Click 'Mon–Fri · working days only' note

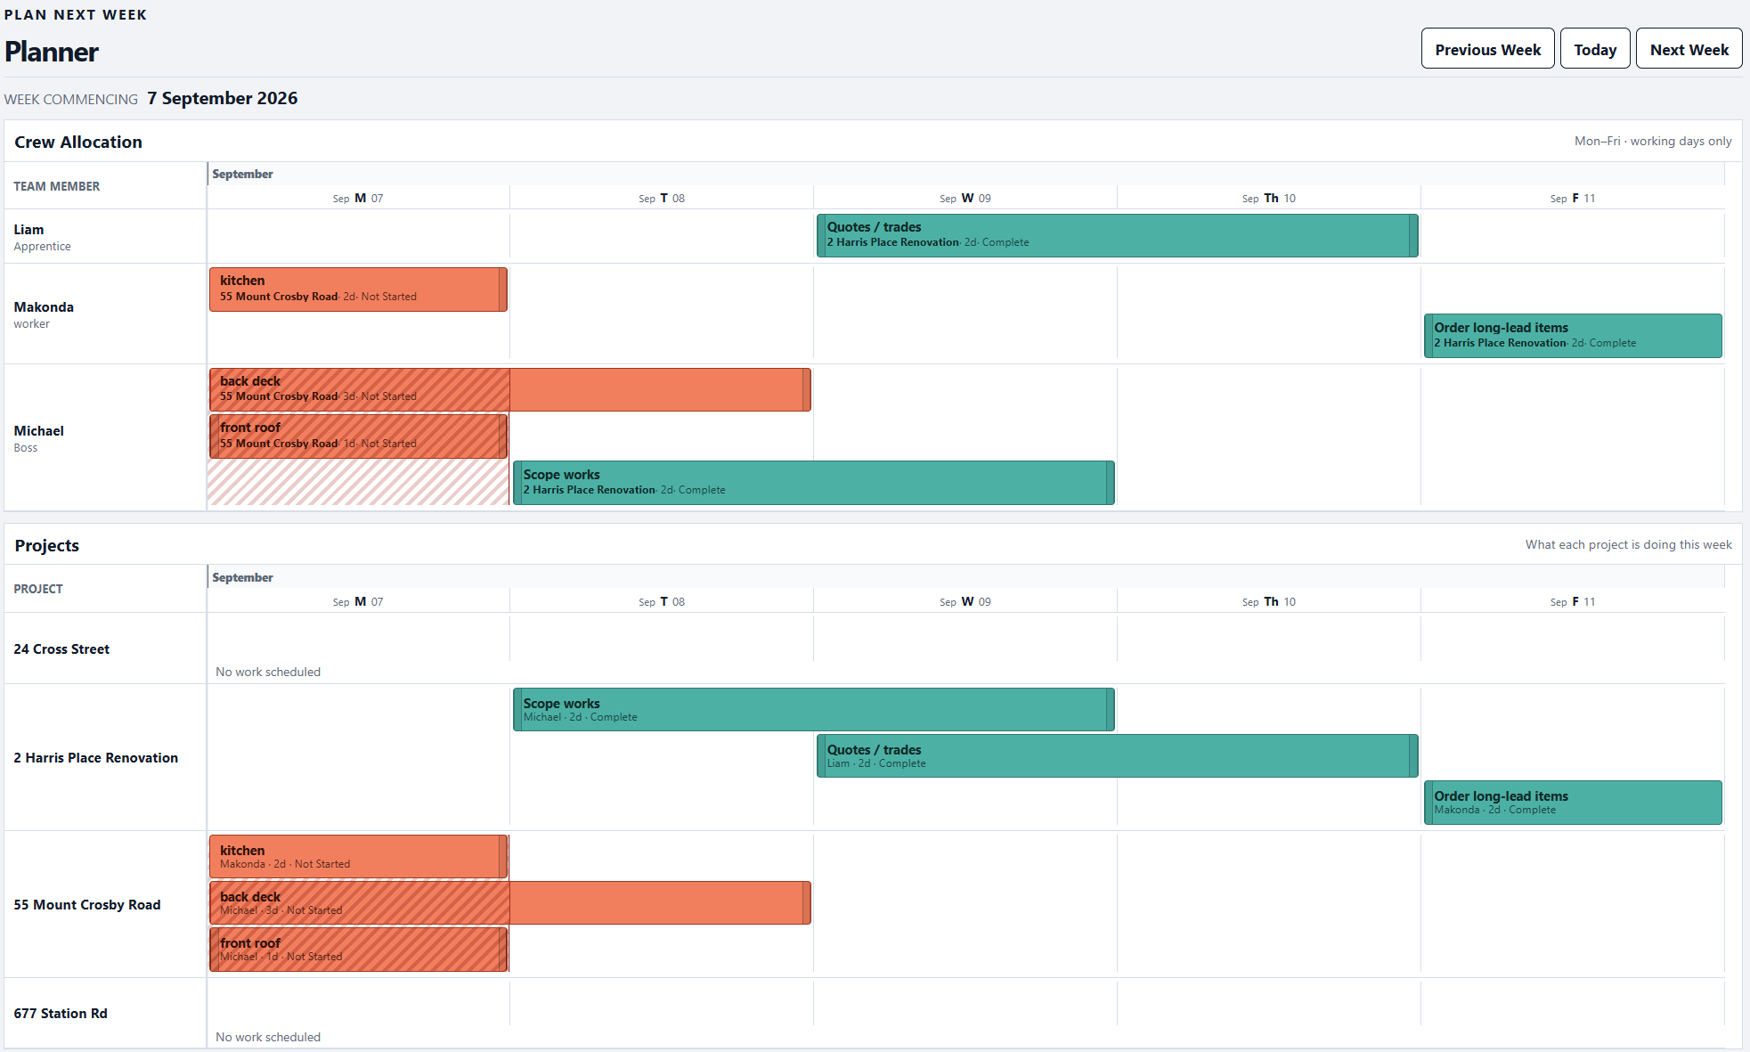(x=1653, y=141)
